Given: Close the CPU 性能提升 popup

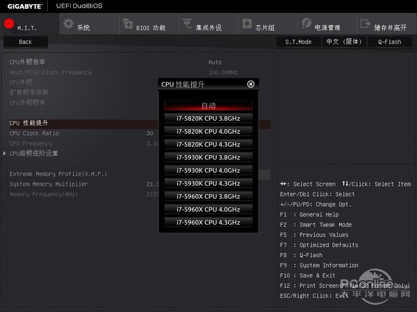Looking at the screenshot, I should click(x=250, y=84).
